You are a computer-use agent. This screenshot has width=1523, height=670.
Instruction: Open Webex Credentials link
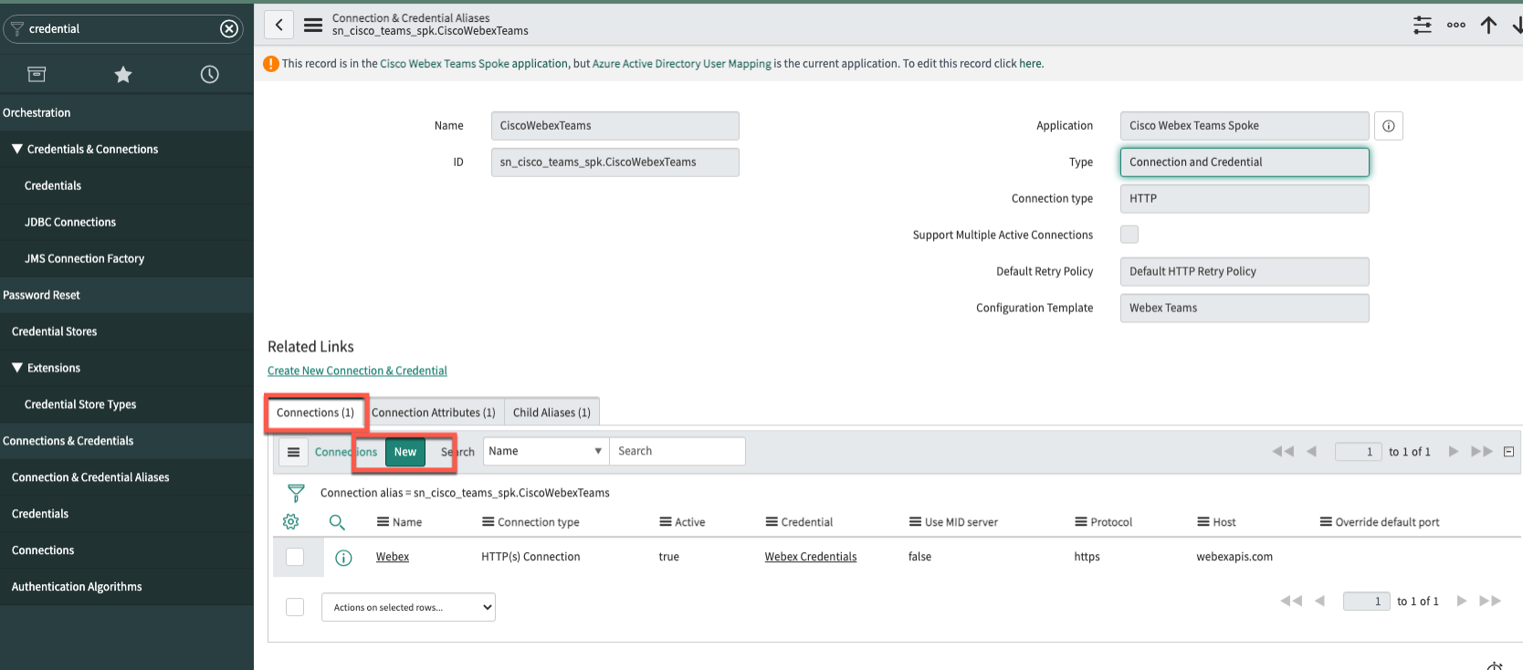coord(811,557)
